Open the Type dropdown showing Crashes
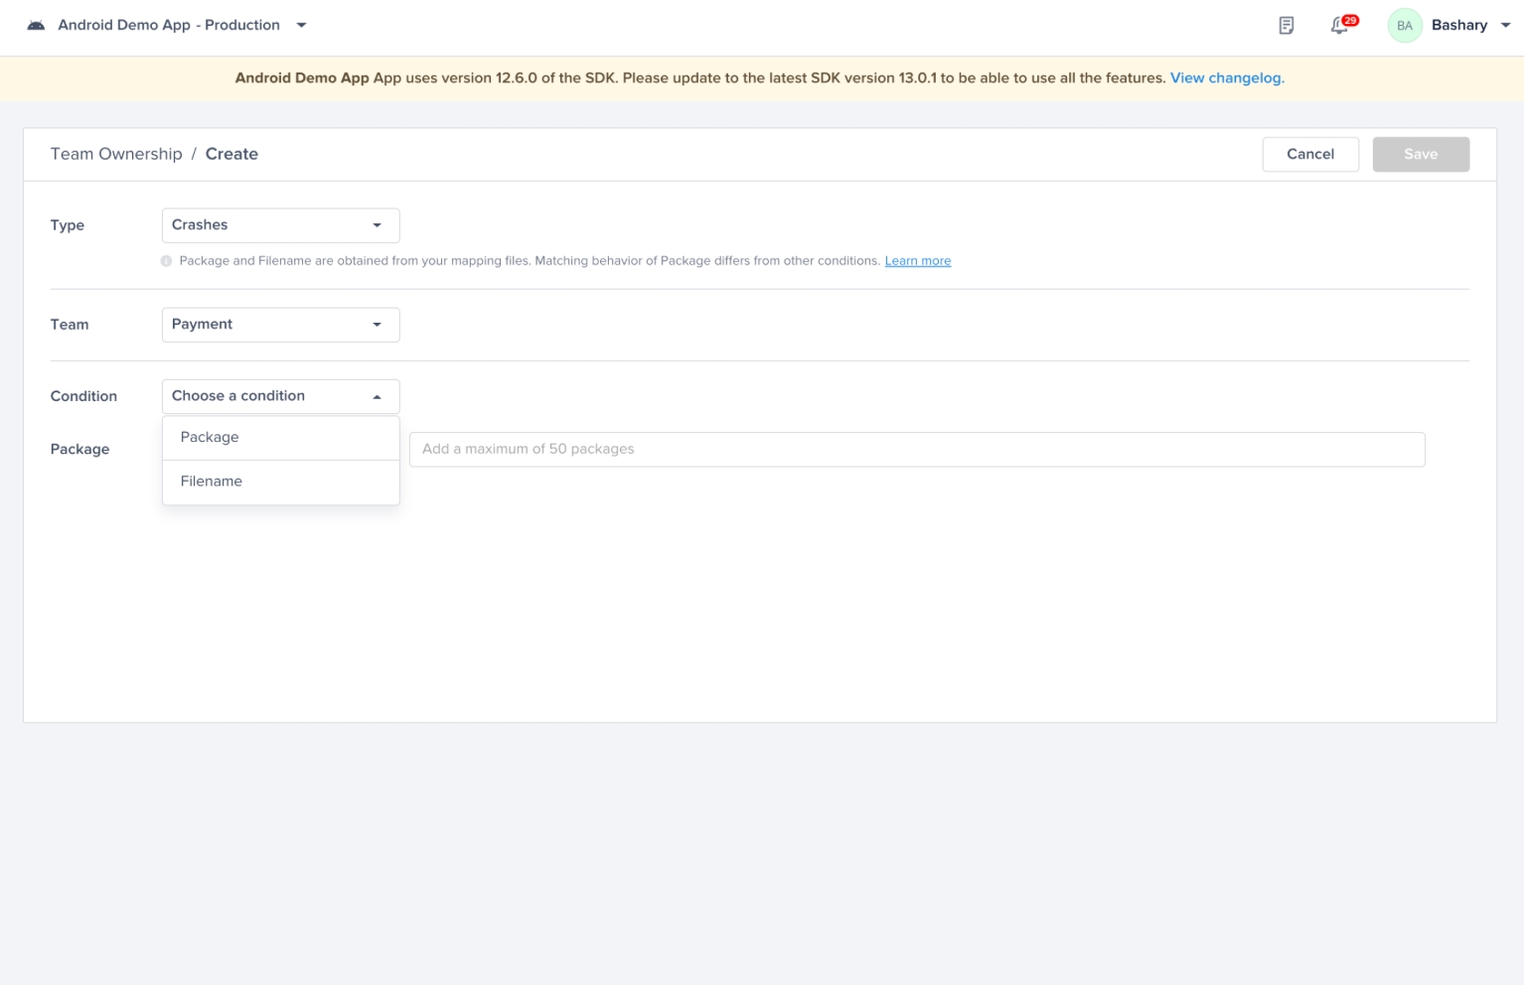The width and height of the screenshot is (1526, 985). [280, 225]
